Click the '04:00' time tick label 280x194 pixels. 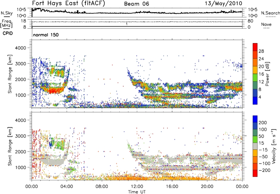[x=67, y=187]
